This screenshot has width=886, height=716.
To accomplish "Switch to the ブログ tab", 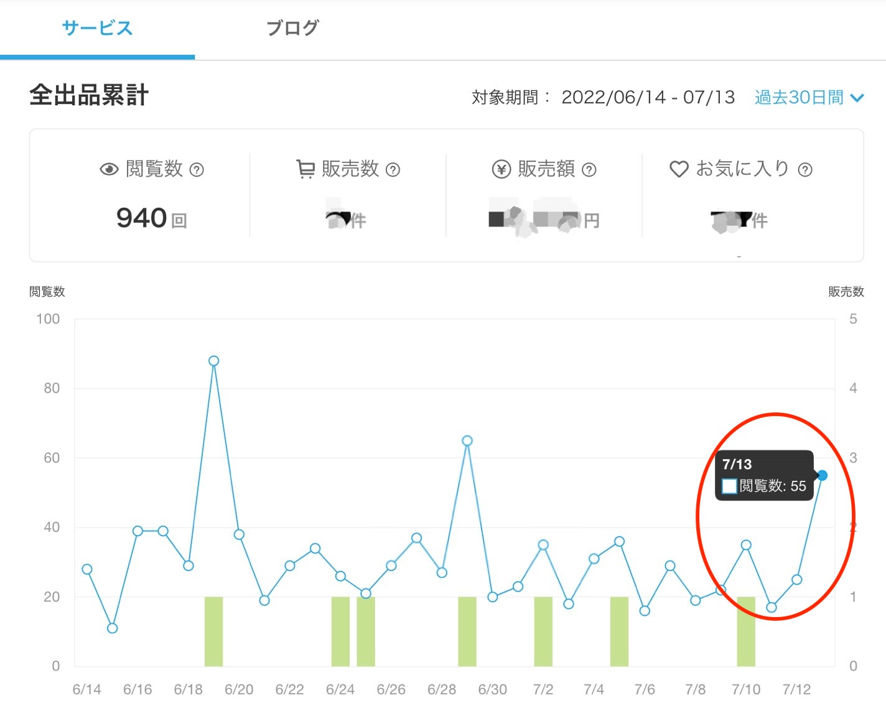I will coord(292,29).
